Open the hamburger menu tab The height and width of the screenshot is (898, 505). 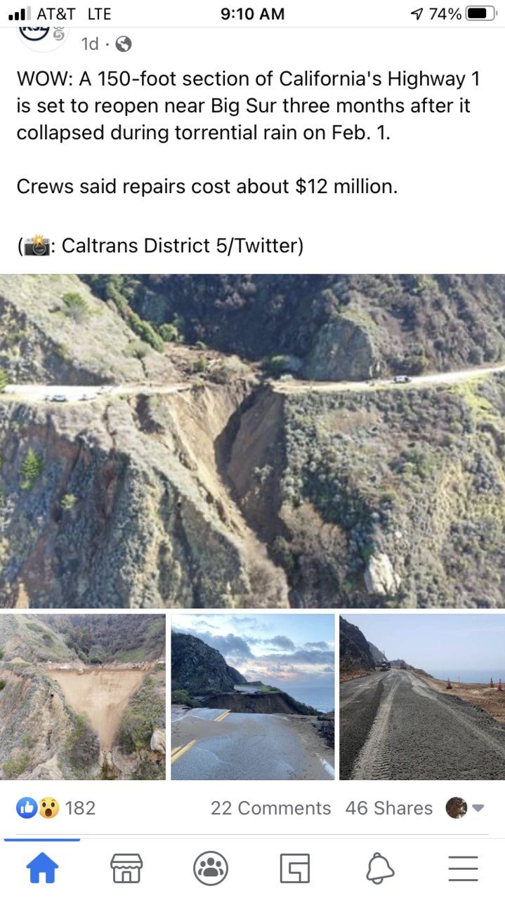click(463, 869)
